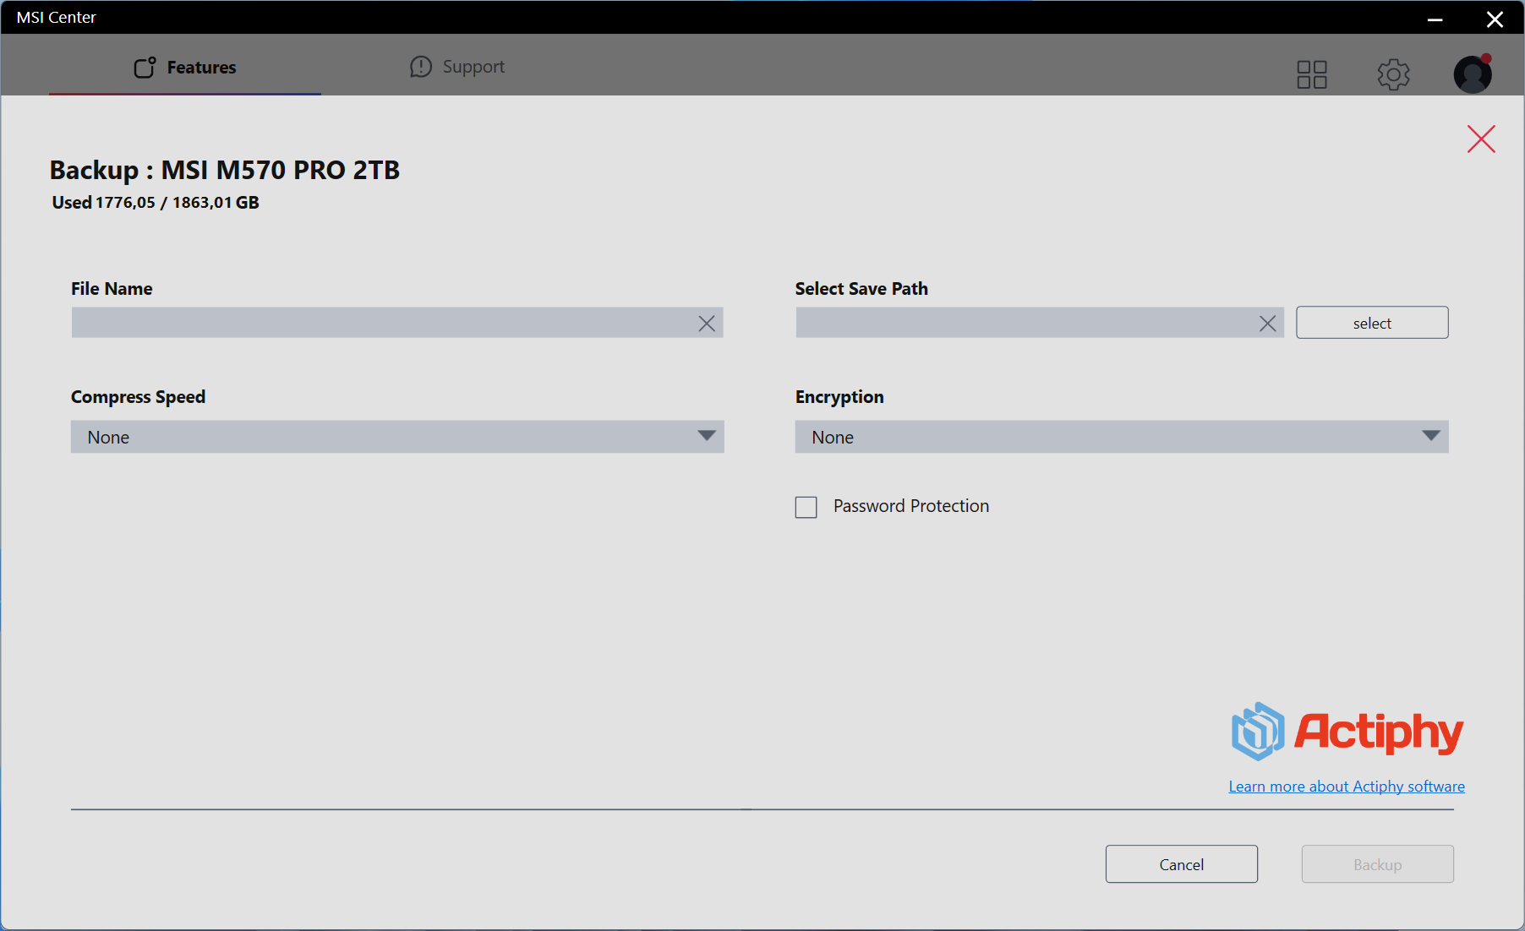Screen dimensions: 1525x931
Task: Open the Support tab
Action: (x=457, y=67)
